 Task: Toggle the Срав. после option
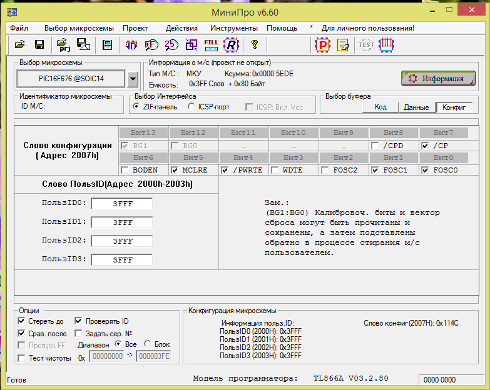21,333
